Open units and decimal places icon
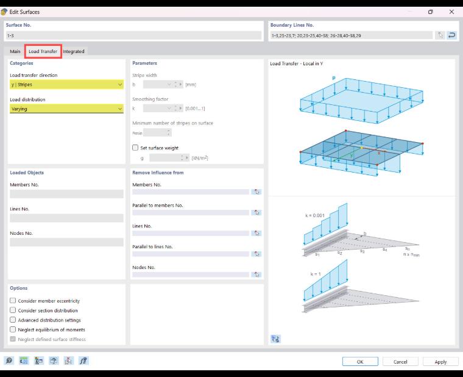The width and height of the screenshot is (463, 377). [24, 361]
